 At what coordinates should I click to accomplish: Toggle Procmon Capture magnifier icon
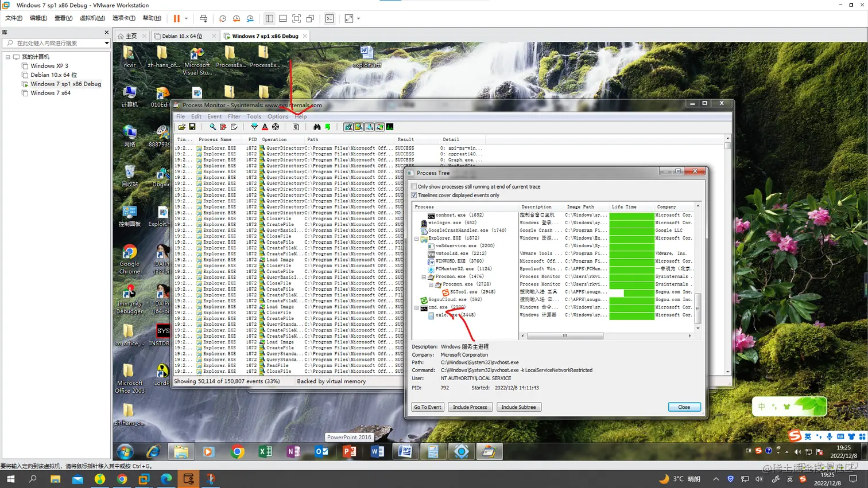tap(212, 127)
